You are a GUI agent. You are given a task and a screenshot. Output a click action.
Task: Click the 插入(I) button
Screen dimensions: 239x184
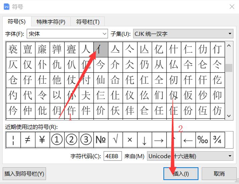pos(181,174)
